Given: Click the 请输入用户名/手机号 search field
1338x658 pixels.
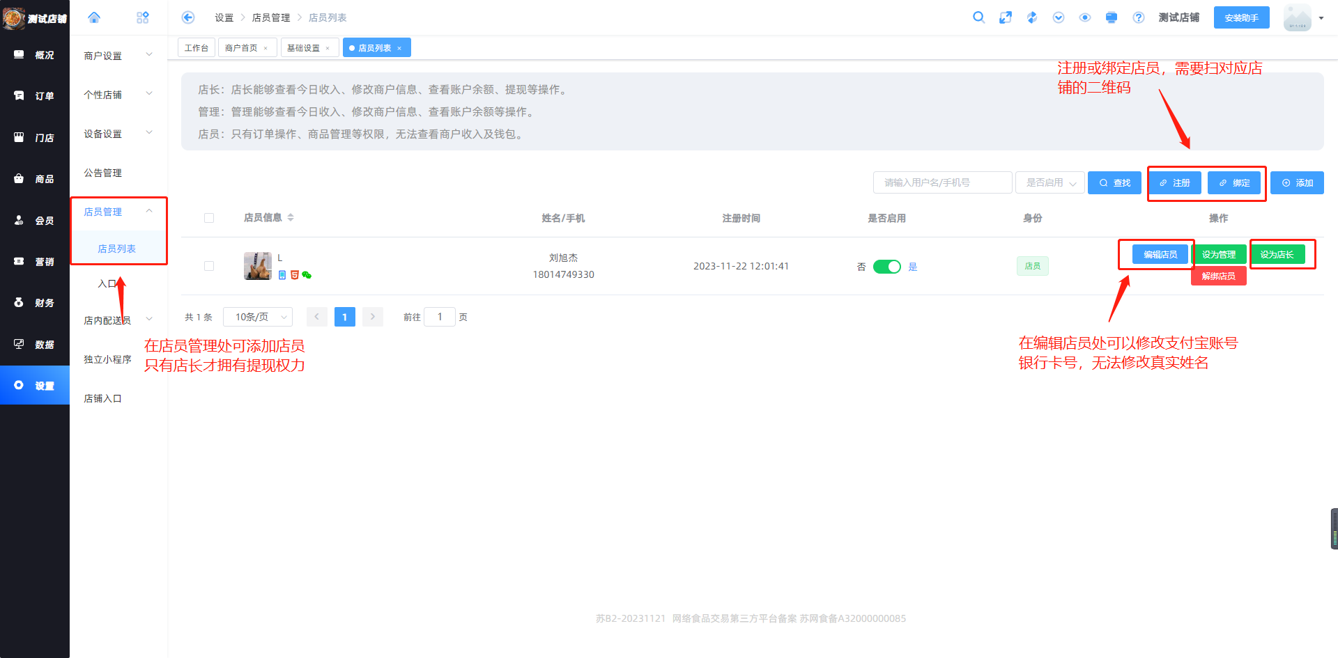Looking at the screenshot, I should point(942,182).
